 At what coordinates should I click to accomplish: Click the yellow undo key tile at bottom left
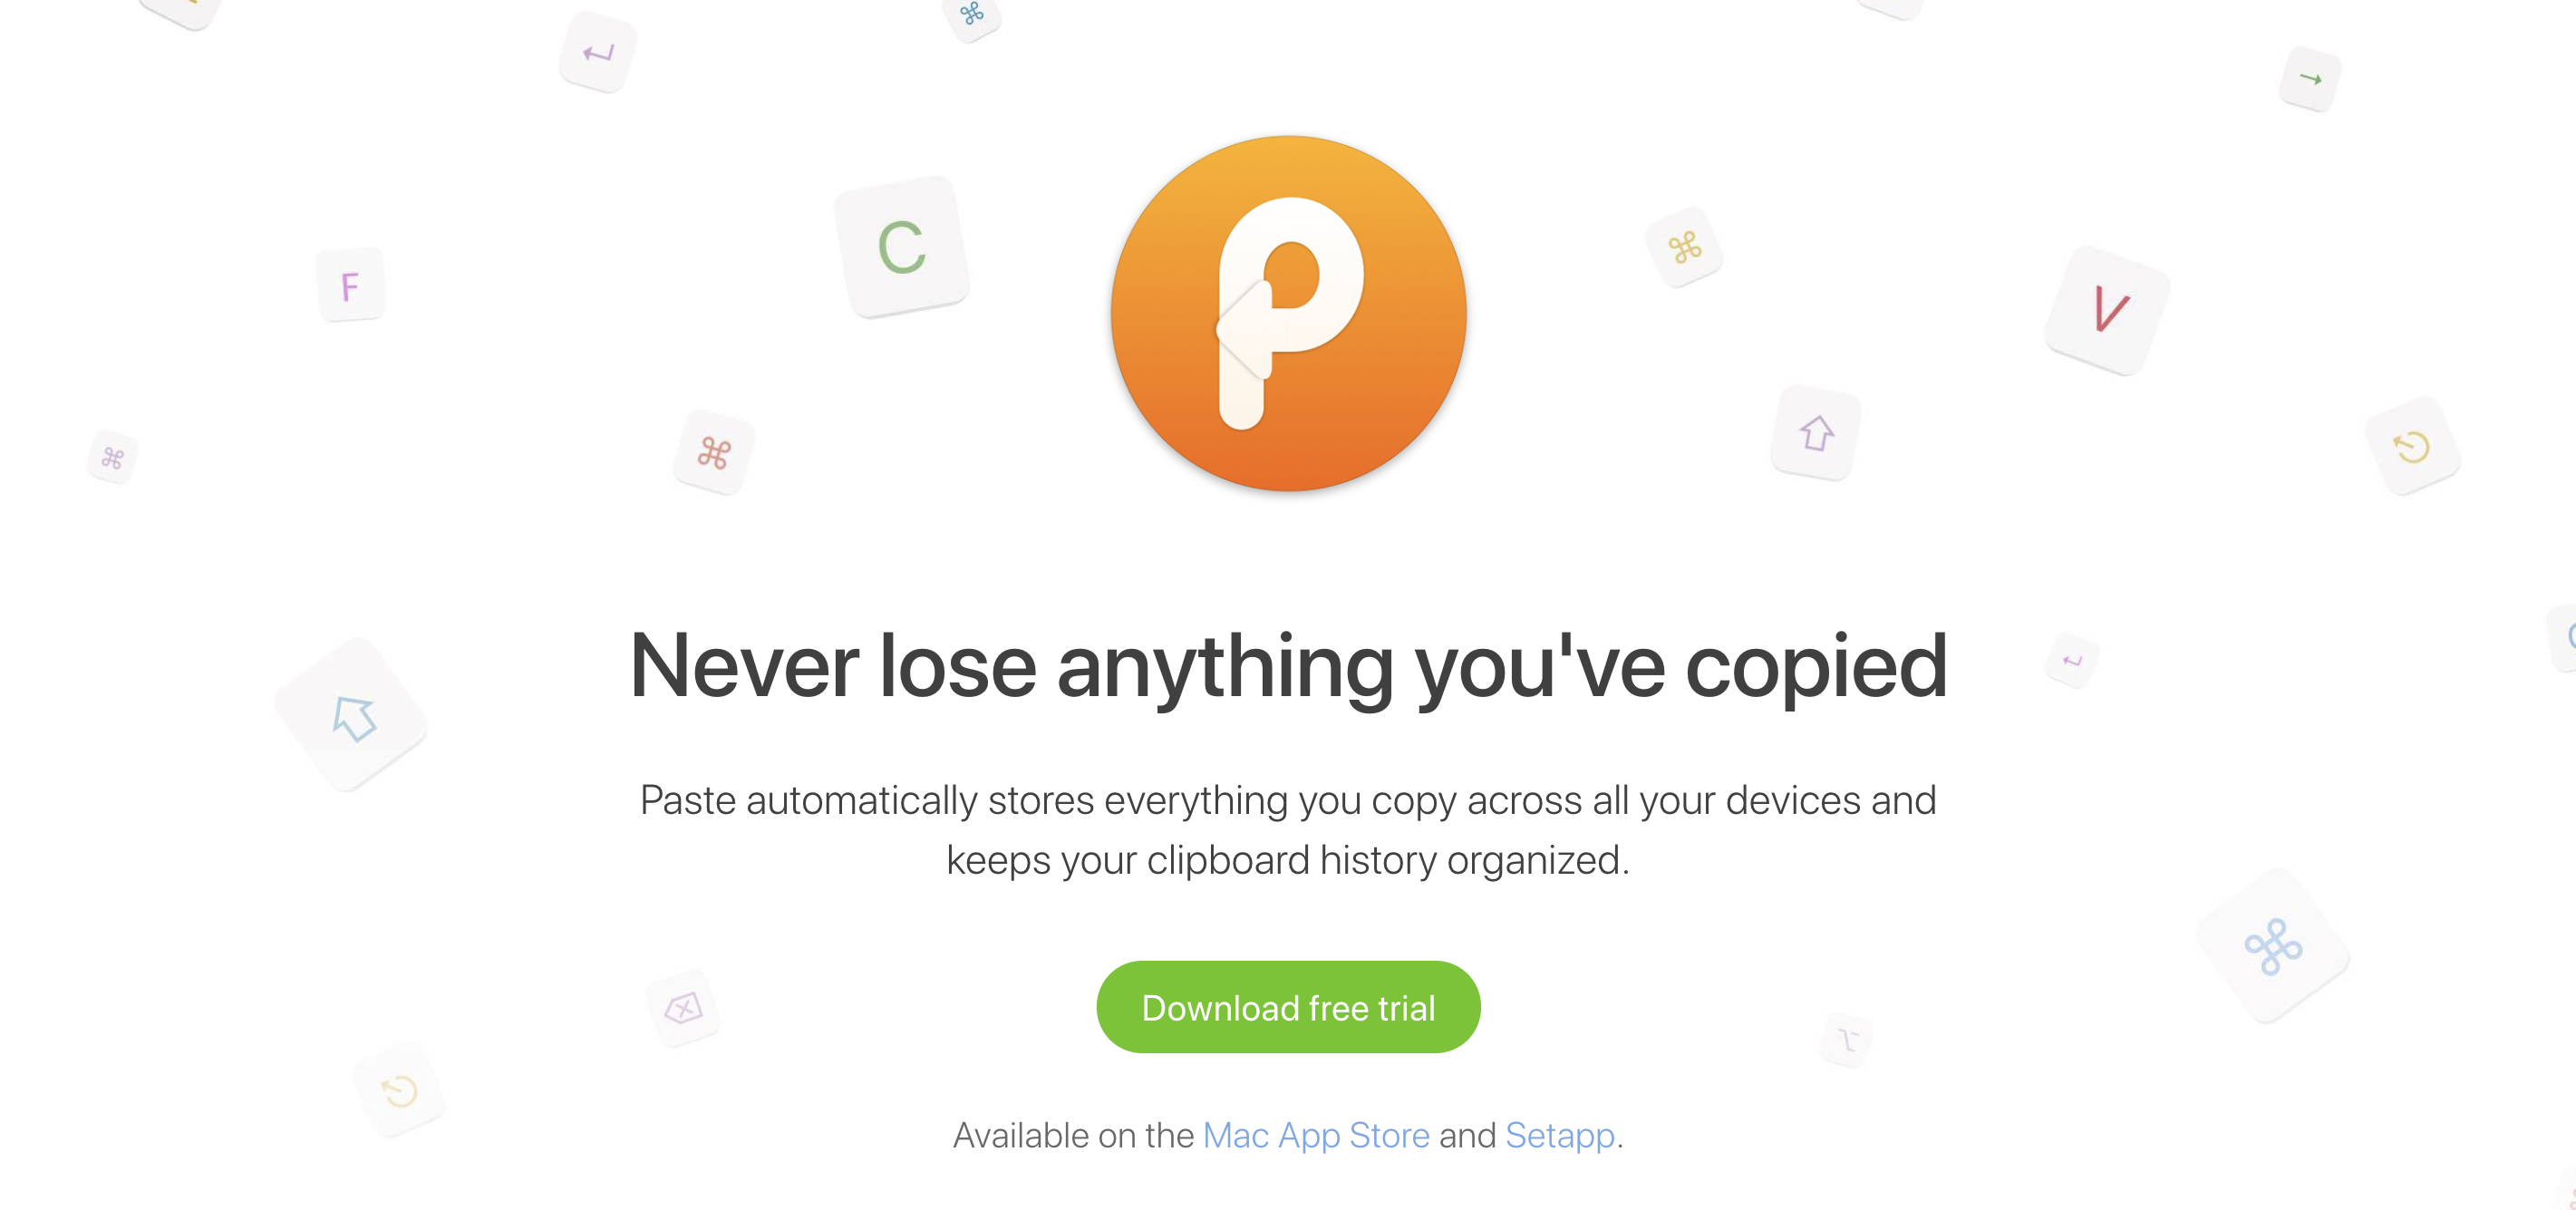coord(399,1090)
